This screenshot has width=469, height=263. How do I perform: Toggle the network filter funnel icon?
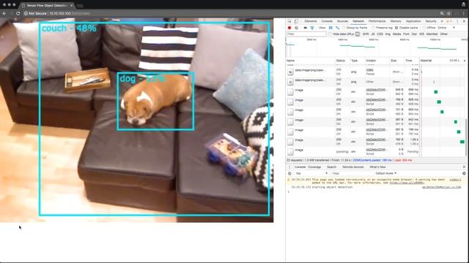click(312, 28)
